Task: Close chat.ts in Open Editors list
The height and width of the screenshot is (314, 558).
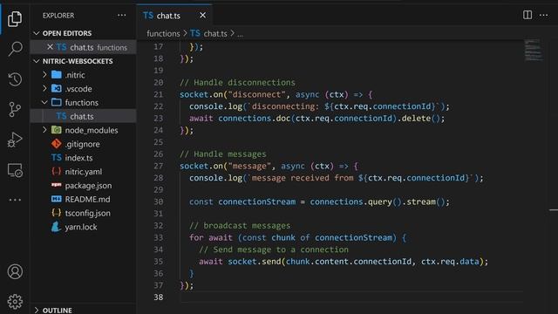Action: tap(50, 47)
